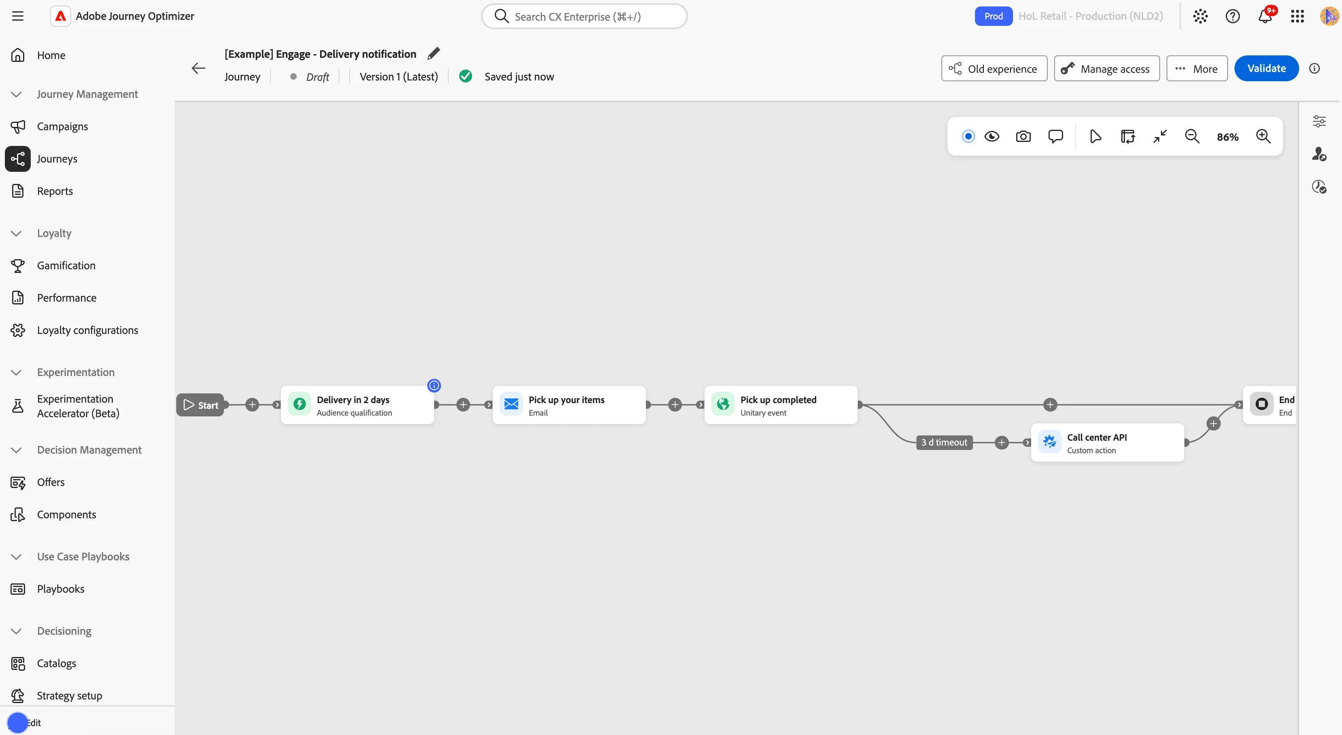Open notifications bell with 9+ badge
1342x735 pixels.
pyautogui.click(x=1265, y=16)
